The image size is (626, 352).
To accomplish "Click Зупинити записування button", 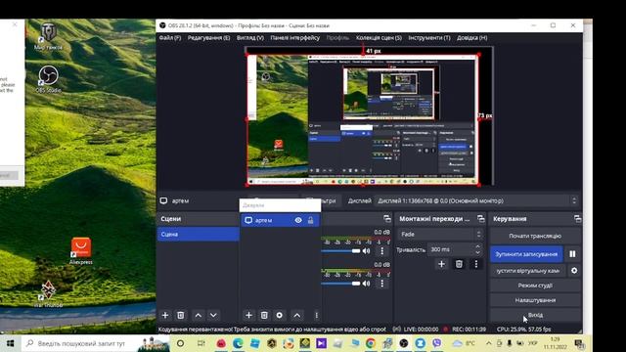I will point(526,254).
